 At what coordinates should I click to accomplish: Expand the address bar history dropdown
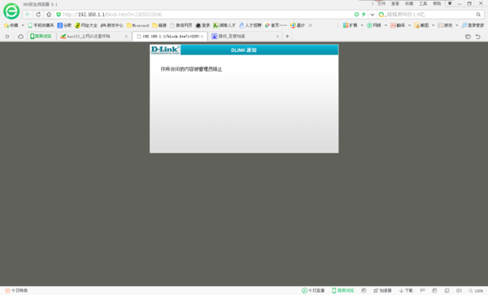(373, 15)
